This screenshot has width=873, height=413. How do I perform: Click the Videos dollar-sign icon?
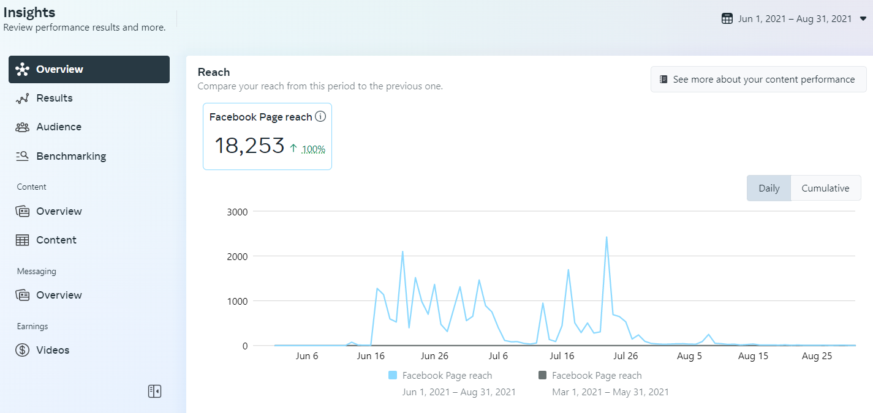23,350
